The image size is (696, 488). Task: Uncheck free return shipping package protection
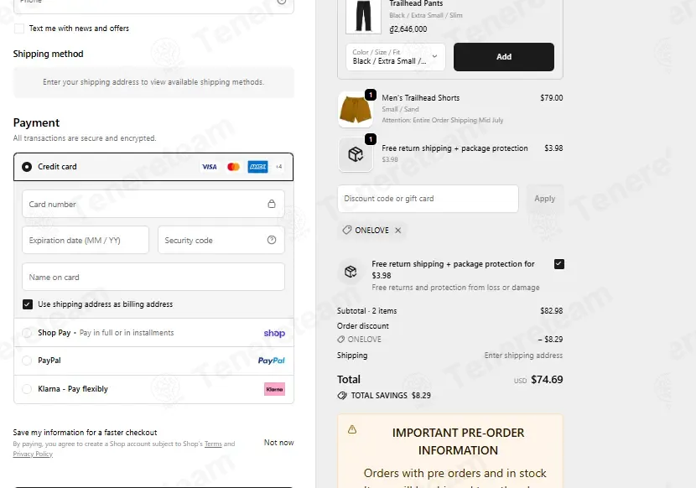(x=558, y=264)
